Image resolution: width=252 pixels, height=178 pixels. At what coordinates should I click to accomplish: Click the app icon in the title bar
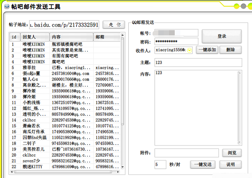[7, 7]
